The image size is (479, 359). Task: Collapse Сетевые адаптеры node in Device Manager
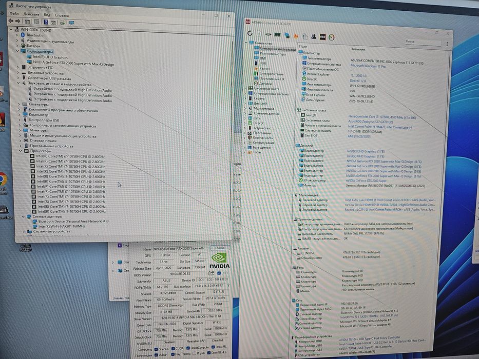[23, 216]
